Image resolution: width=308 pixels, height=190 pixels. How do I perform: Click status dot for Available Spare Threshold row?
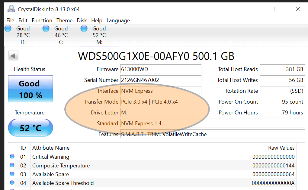click(12, 182)
